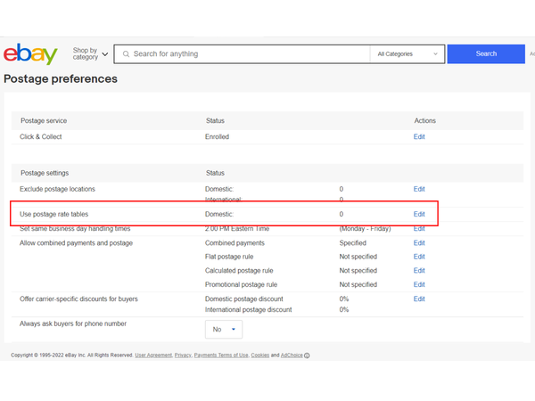This screenshot has height=401, width=535.
Task: Edit the Flat postage rule
Action: (419, 257)
